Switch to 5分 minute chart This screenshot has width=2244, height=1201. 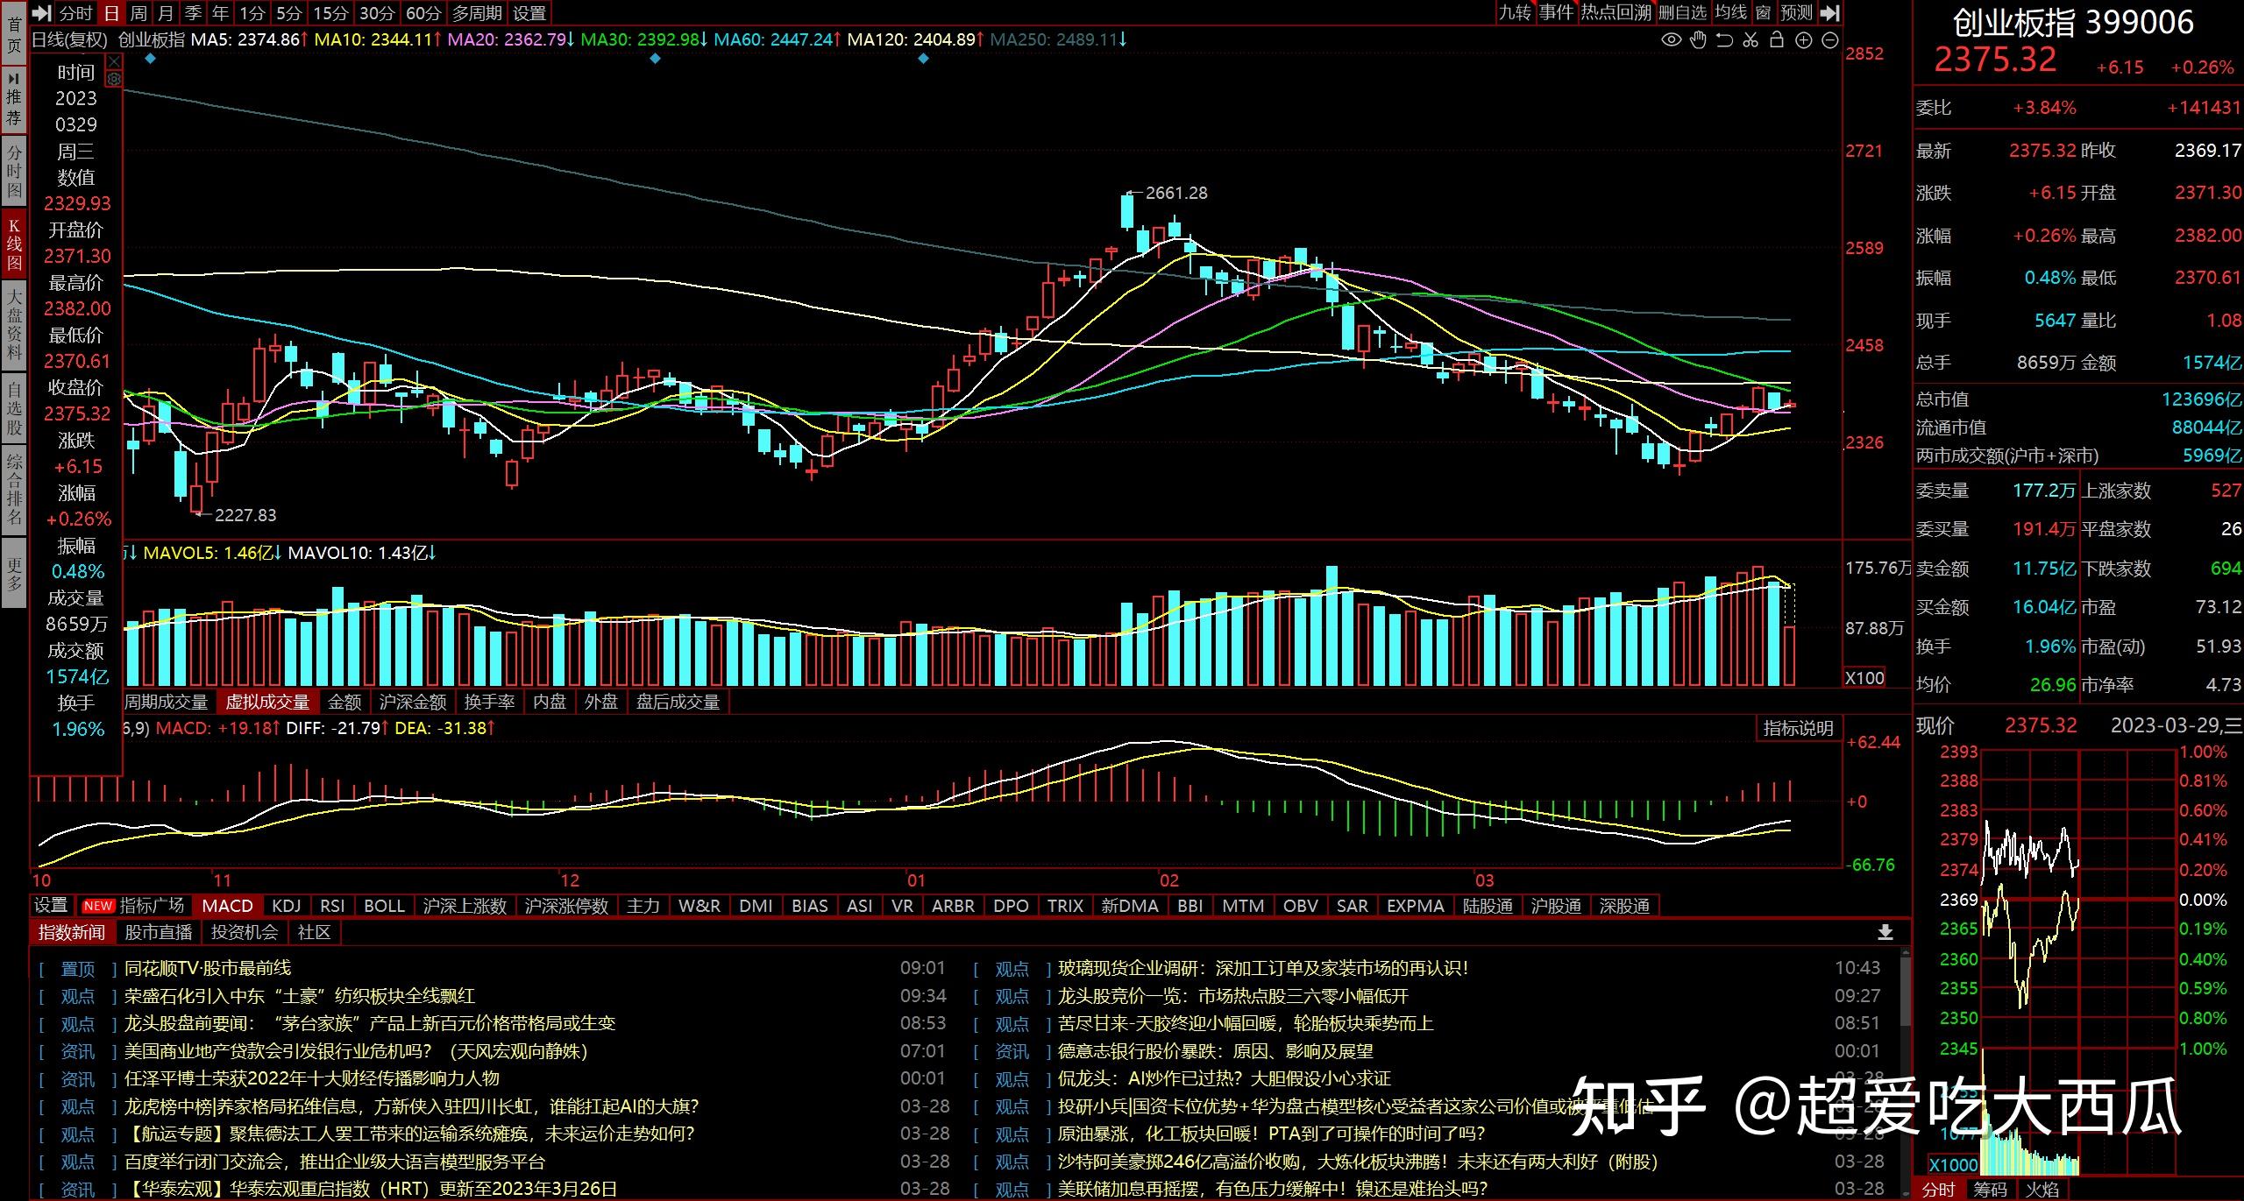(288, 13)
